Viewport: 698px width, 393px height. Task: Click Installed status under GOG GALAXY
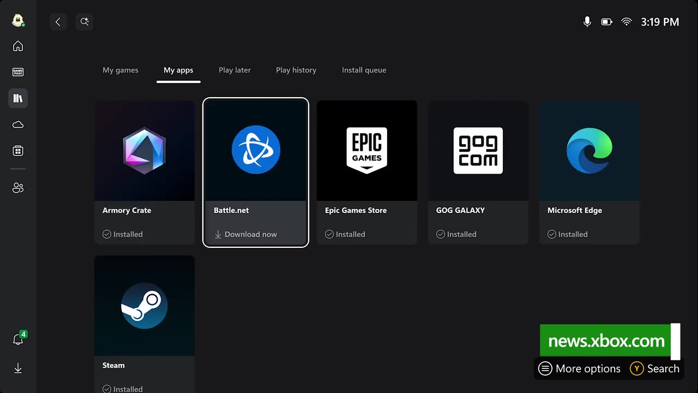tap(456, 234)
